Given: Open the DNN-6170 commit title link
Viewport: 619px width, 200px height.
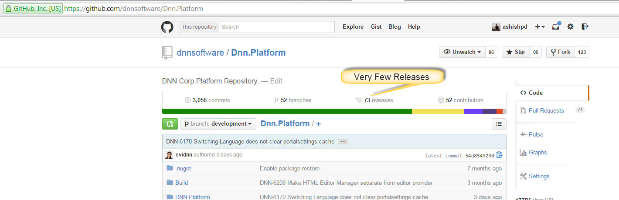Looking at the screenshot, I should [x=251, y=142].
